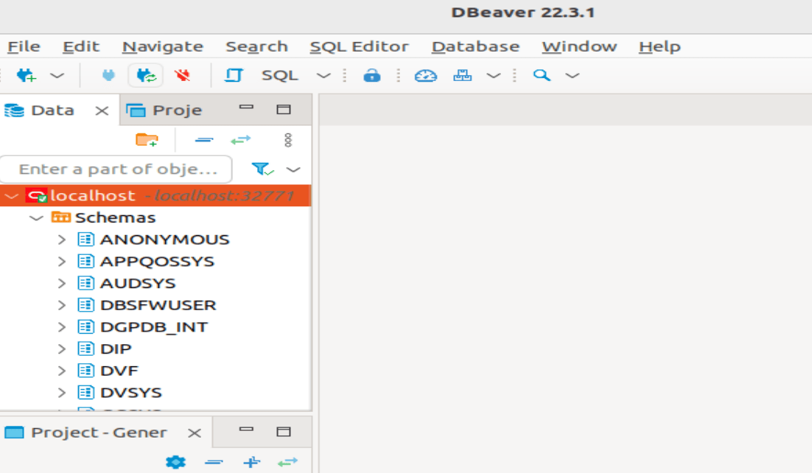Expand the DVSYS schema

coord(61,392)
